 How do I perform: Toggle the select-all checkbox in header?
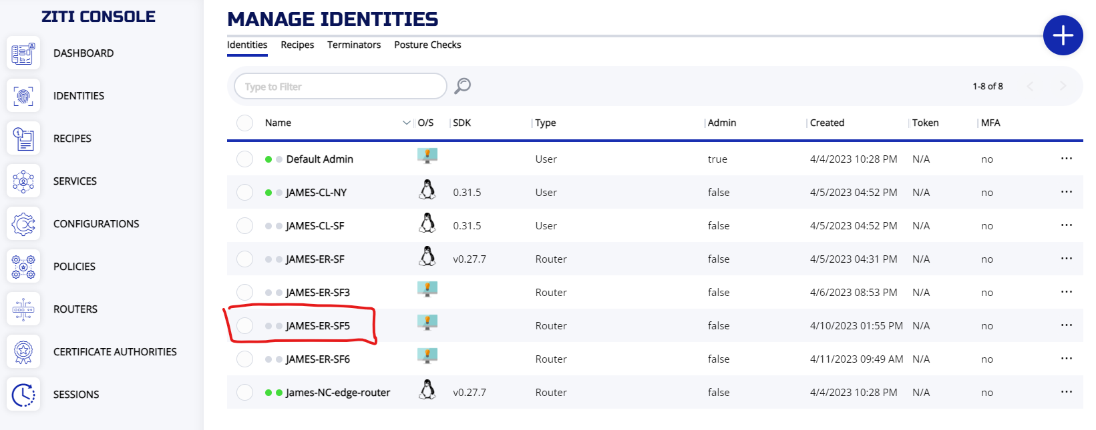pyautogui.click(x=245, y=123)
